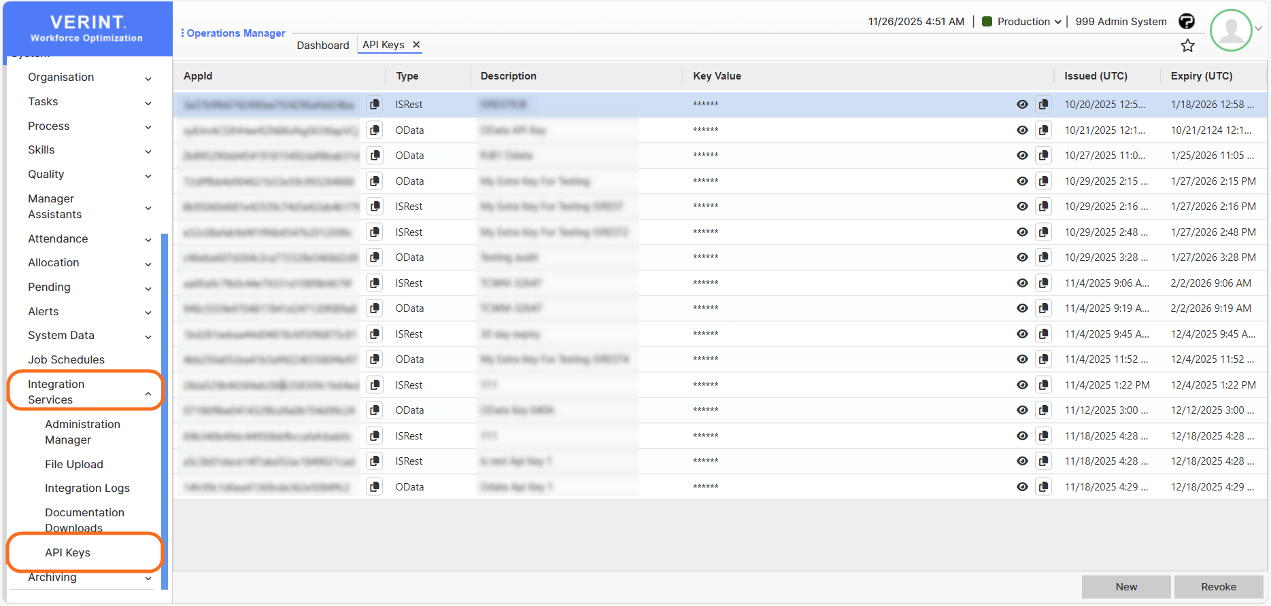Image resolution: width=1271 pixels, height=606 pixels.
Task: Click the sidebar vertical scrollbar
Action: tap(165, 408)
